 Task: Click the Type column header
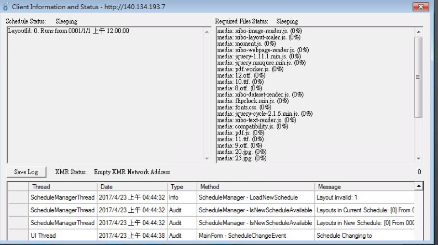coord(181,187)
